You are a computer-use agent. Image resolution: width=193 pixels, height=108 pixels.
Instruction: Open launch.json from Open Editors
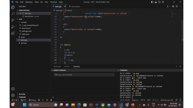33,16
